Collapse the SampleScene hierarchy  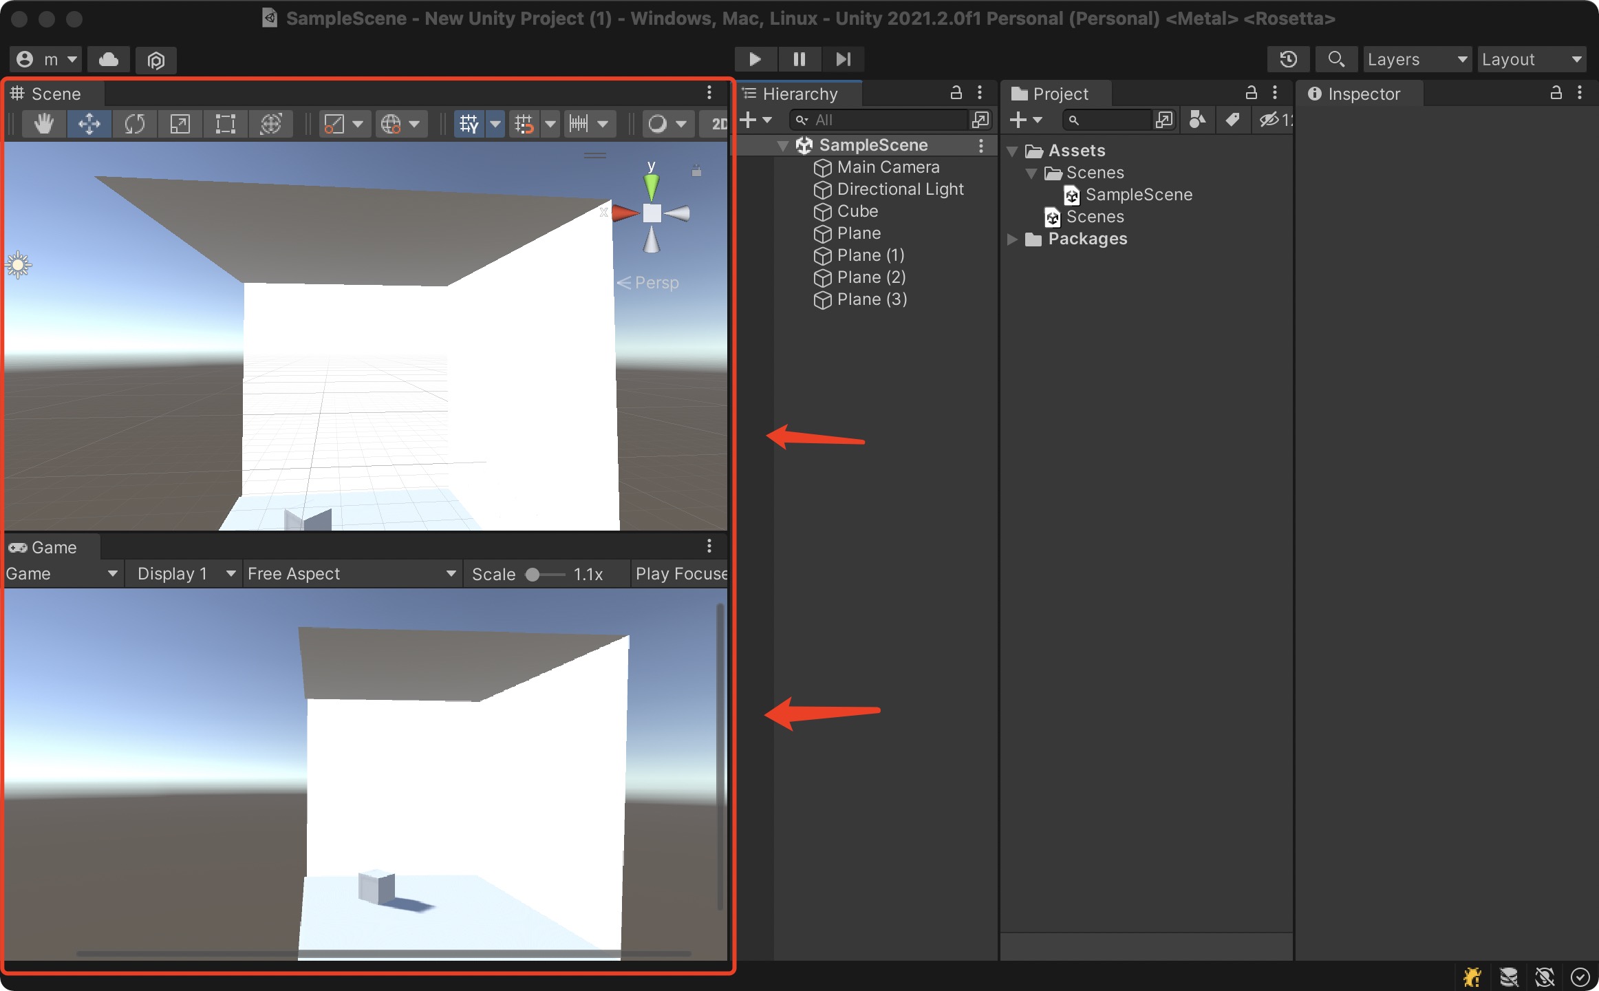tap(782, 145)
